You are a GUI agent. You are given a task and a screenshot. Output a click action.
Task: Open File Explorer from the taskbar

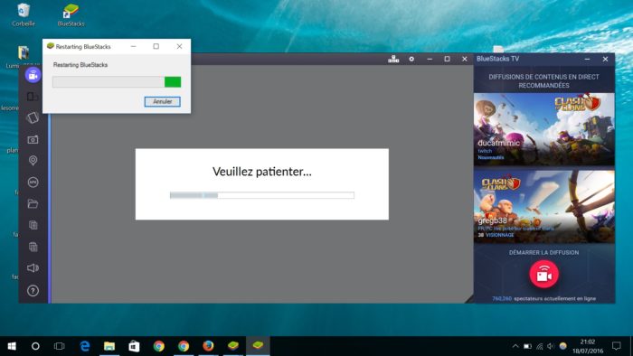[109, 346]
